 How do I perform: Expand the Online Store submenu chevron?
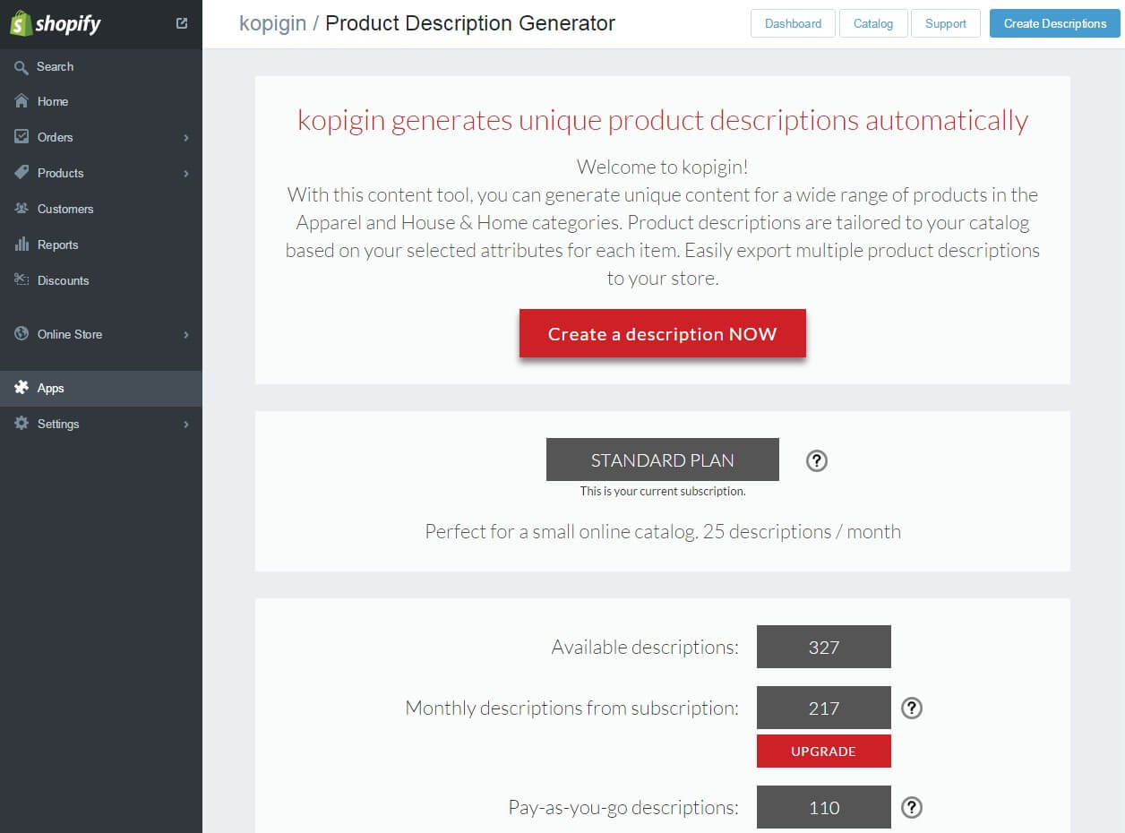point(186,335)
